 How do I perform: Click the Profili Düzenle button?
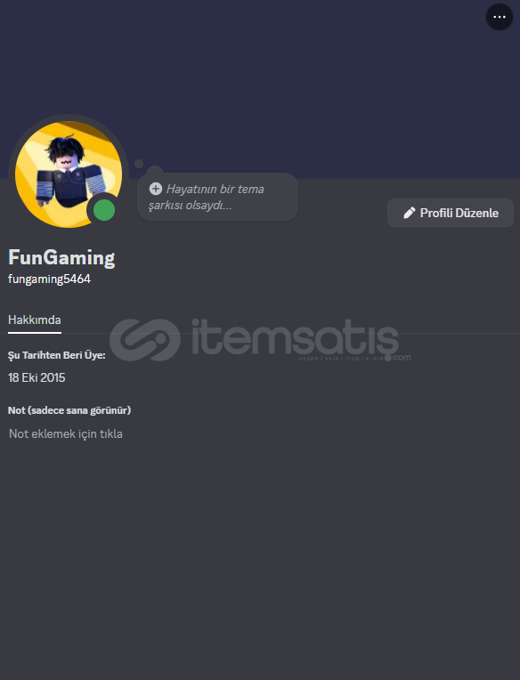coord(451,213)
